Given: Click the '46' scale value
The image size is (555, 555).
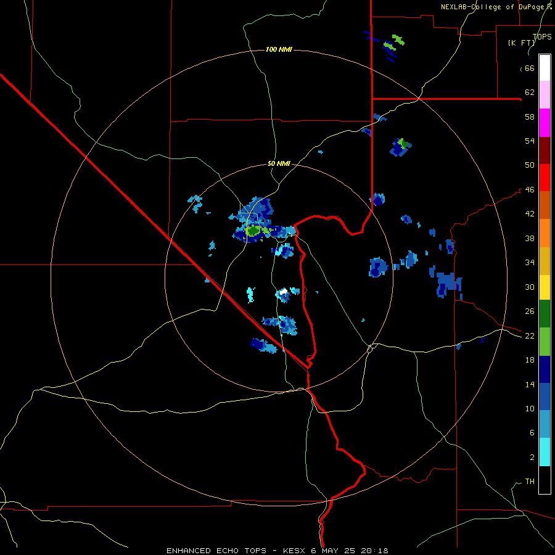Looking at the screenshot, I should (530, 190).
